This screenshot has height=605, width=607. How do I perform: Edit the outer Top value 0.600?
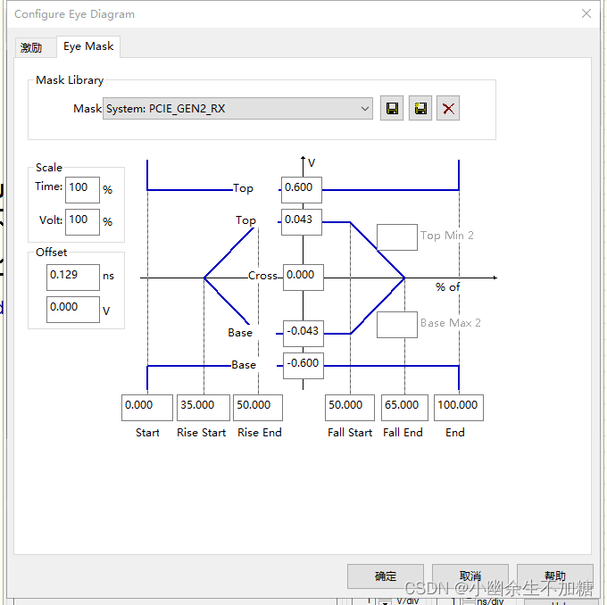click(x=302, y=190)
